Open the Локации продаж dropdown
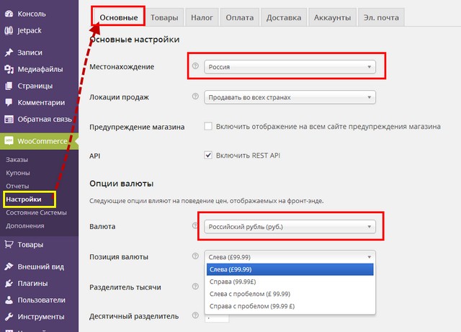The image size is (461, 332). pos(290,97)
